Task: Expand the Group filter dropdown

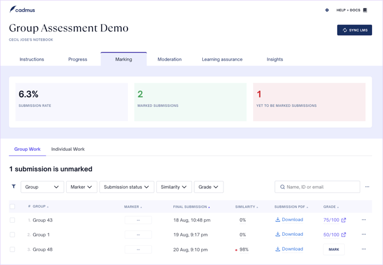Action: click(42, 187)
